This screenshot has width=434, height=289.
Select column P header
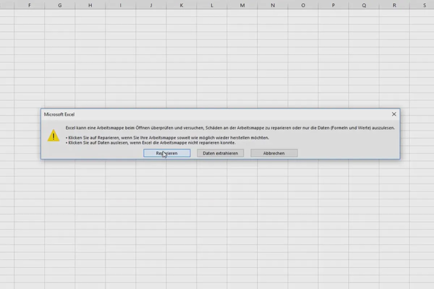pos(333,5)
